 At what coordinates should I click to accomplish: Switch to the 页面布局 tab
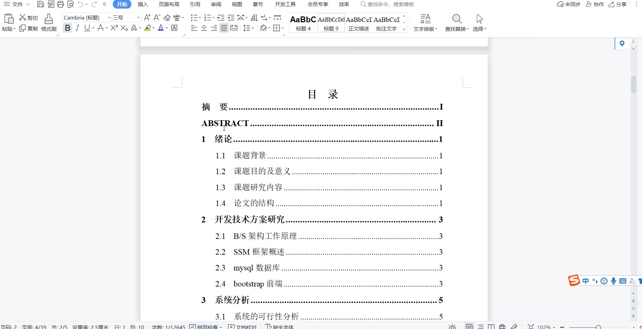(169, 4)
